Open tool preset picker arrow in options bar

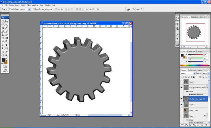pyautogui.click(x=7, y=9)
